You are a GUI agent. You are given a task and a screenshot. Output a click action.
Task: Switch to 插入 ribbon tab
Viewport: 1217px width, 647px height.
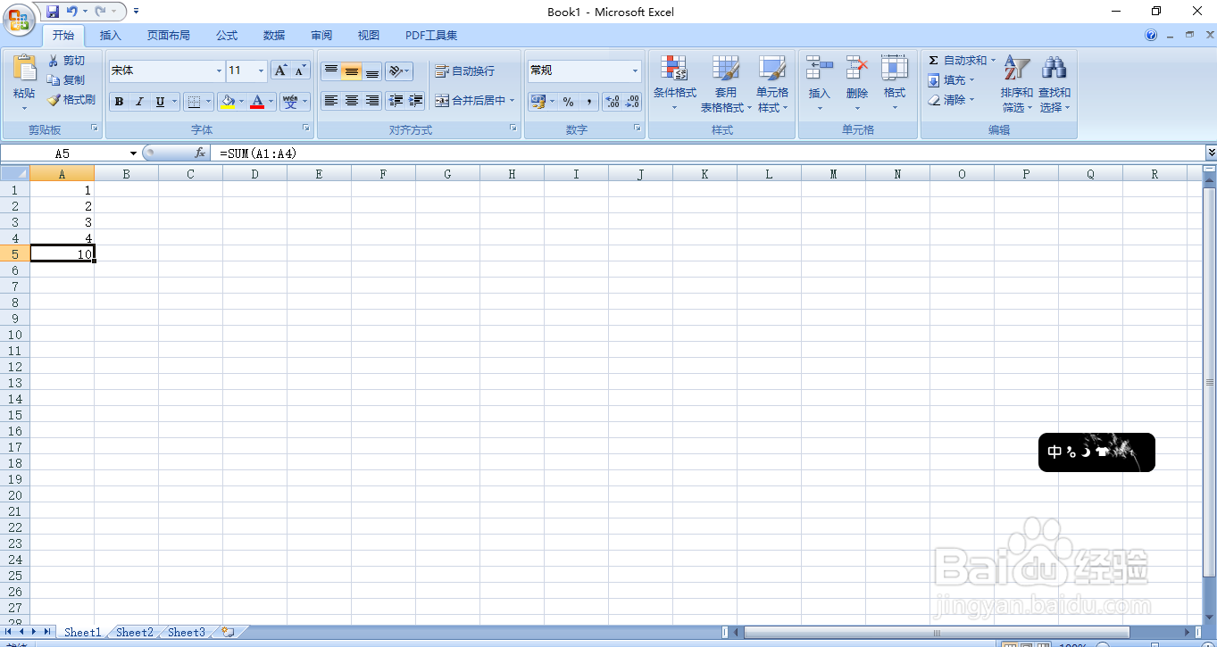coord(110,36)
